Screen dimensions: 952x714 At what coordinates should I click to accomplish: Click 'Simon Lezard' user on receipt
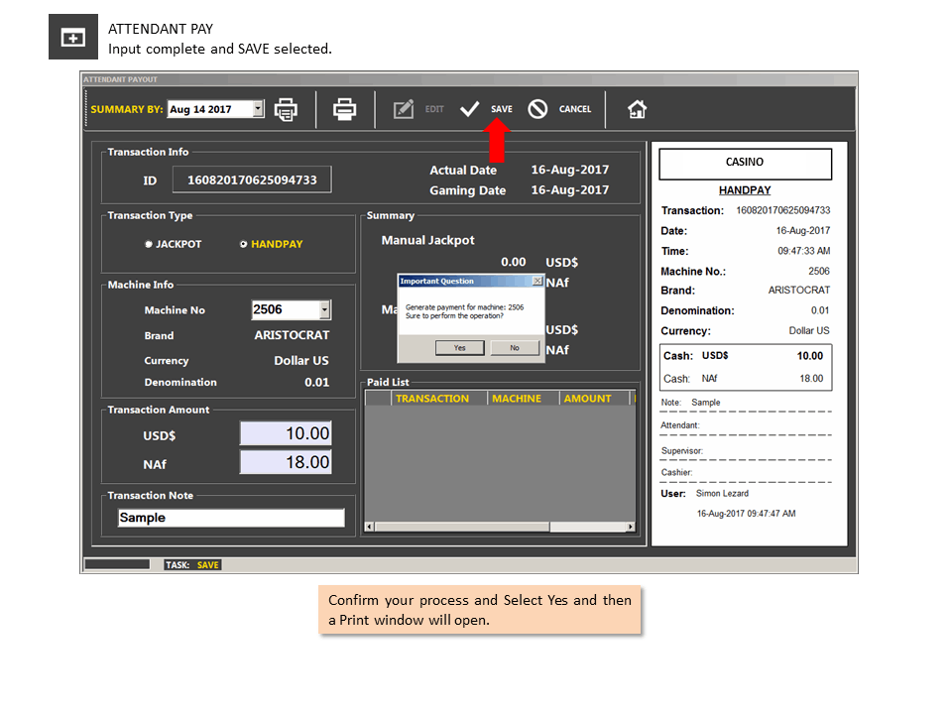[x=723, y=494]
